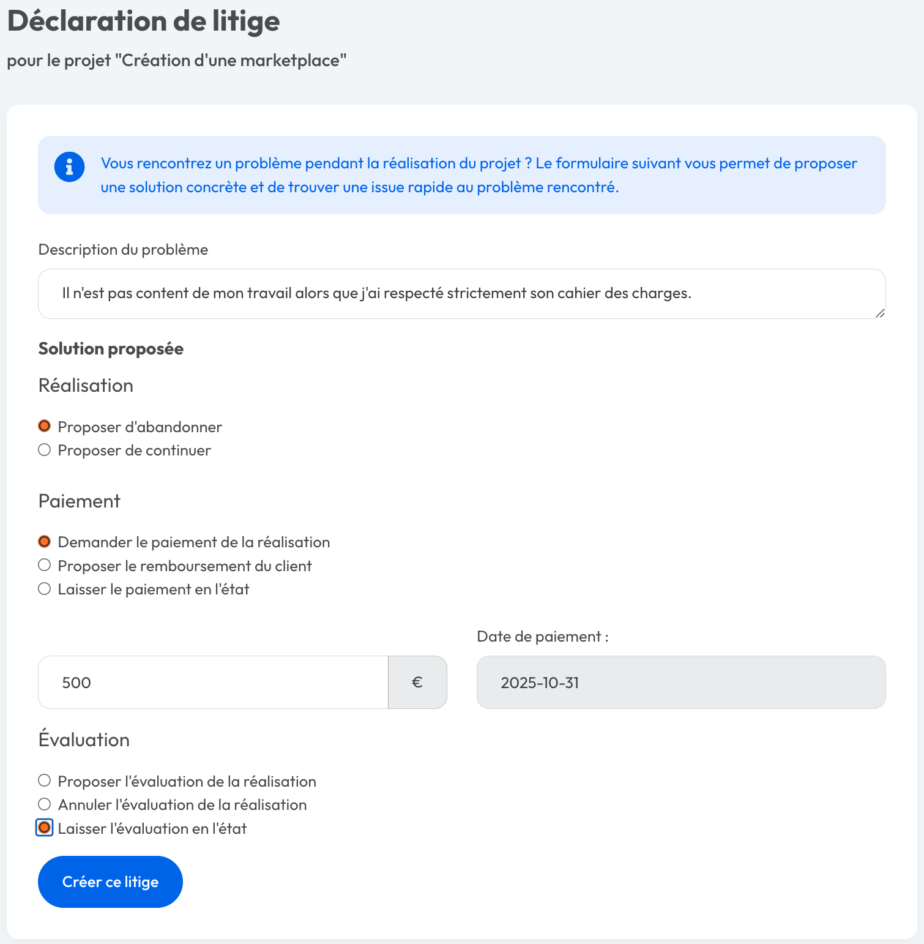Select "Demander le paiement de la réalisation"
924x944 pixels.
(45, 542)
